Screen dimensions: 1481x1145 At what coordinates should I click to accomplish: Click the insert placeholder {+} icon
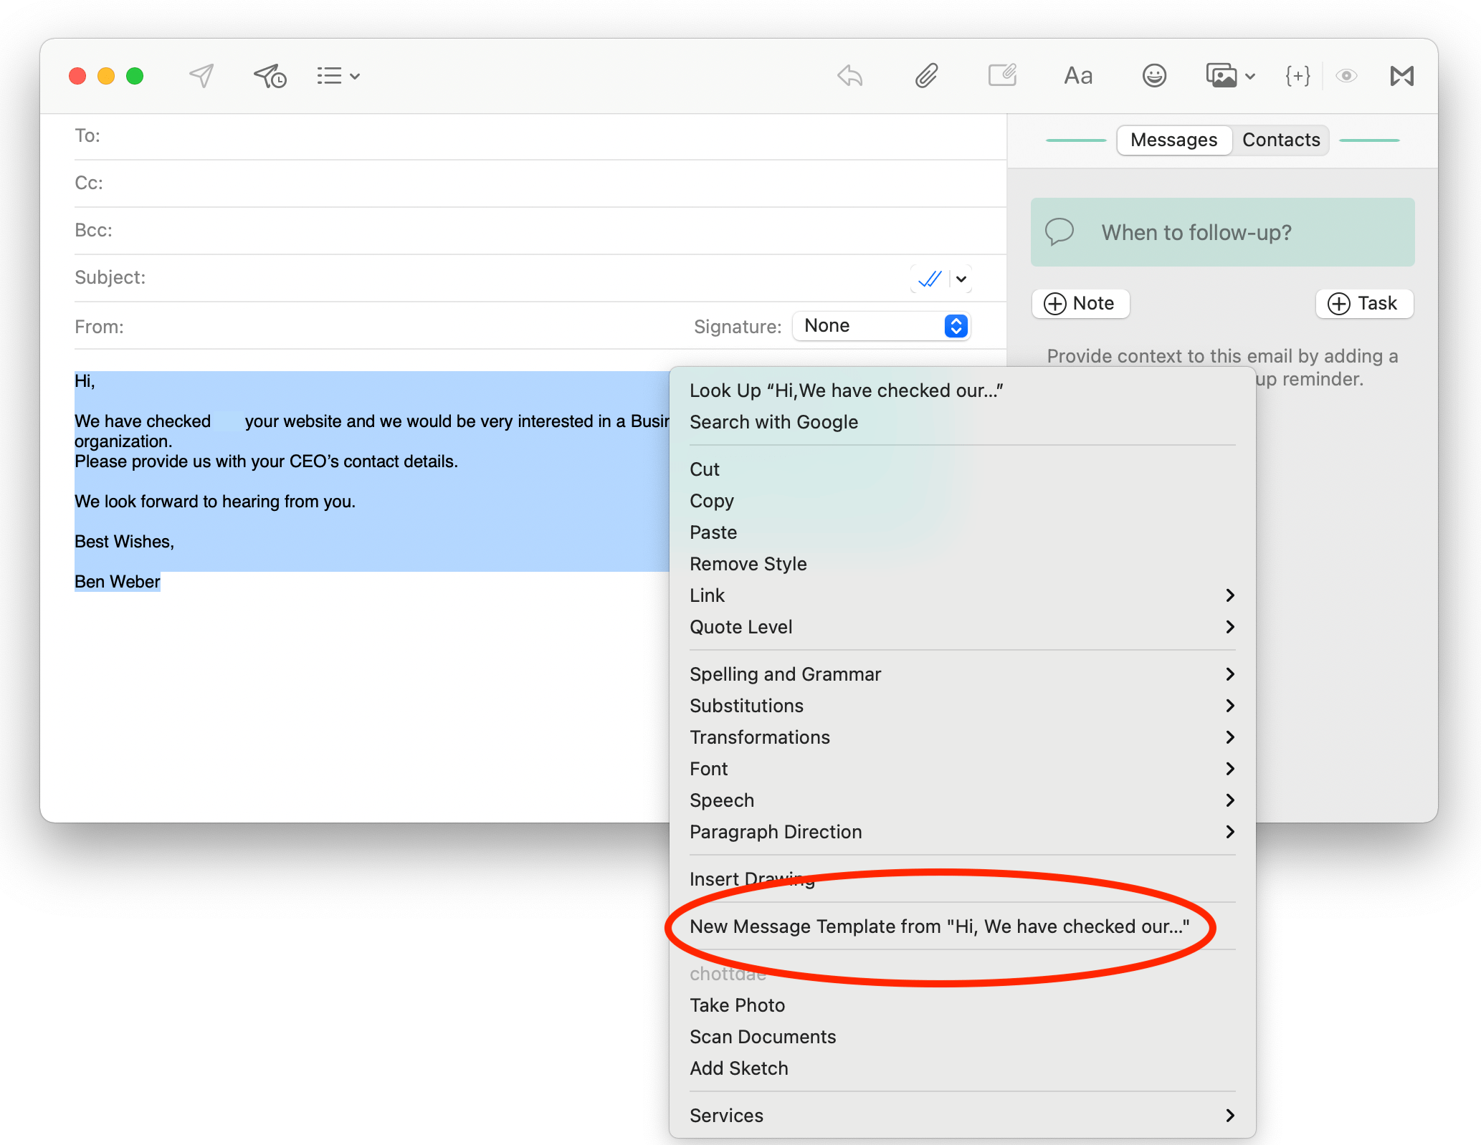1297,75
